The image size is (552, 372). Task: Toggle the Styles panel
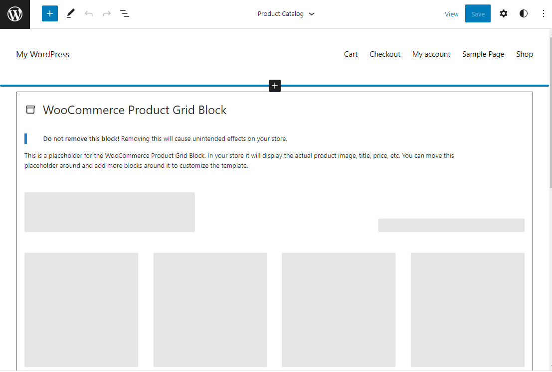(523, 13)
